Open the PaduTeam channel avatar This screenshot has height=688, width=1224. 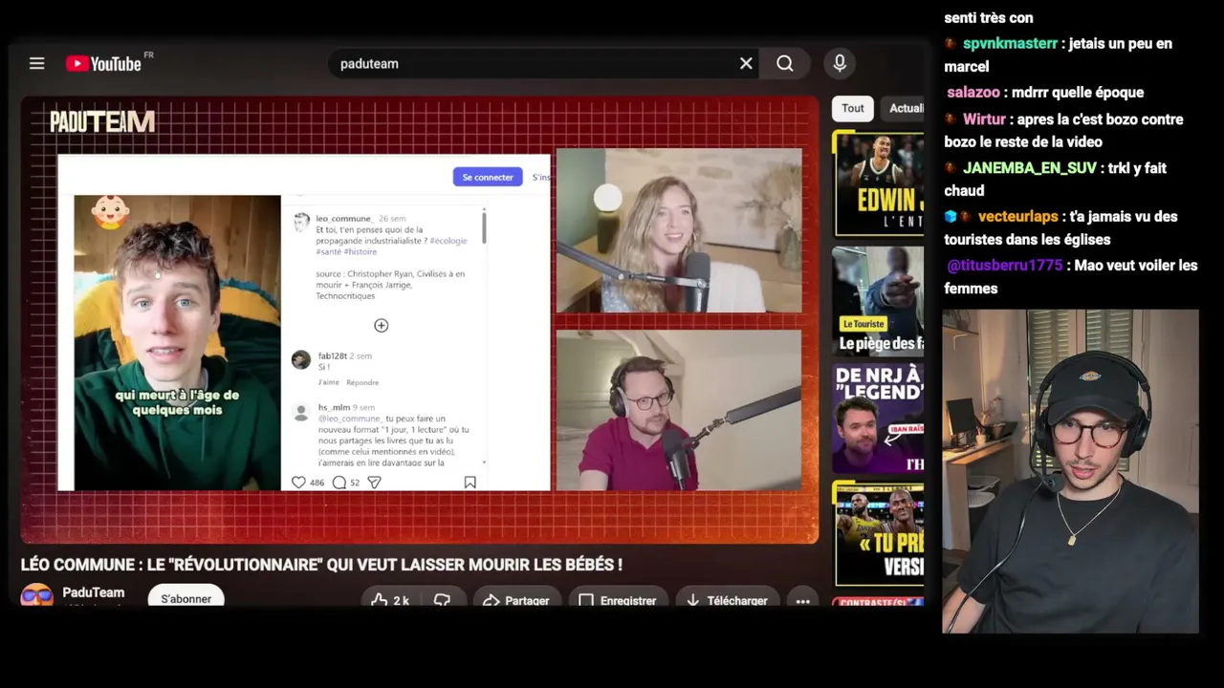click(37, 595)
